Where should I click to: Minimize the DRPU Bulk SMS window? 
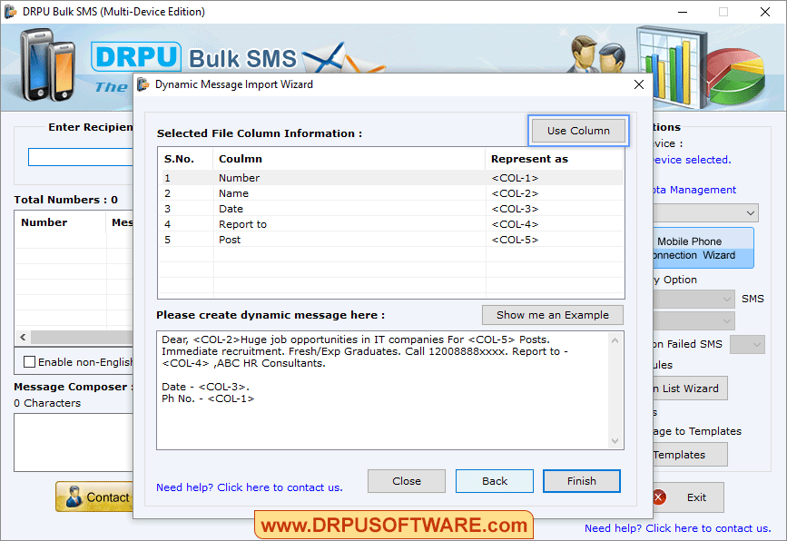pyautogui.click(x=682, y=12)
